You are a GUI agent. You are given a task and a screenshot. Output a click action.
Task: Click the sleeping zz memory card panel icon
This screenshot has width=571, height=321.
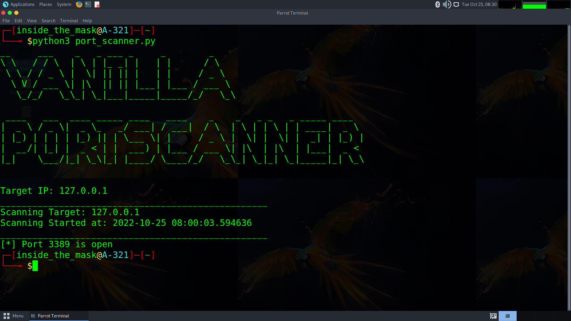(x=493, y=316)
